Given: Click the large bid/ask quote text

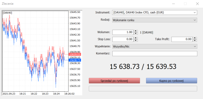Looking at the screenshot, I should (x=143, y=67).
